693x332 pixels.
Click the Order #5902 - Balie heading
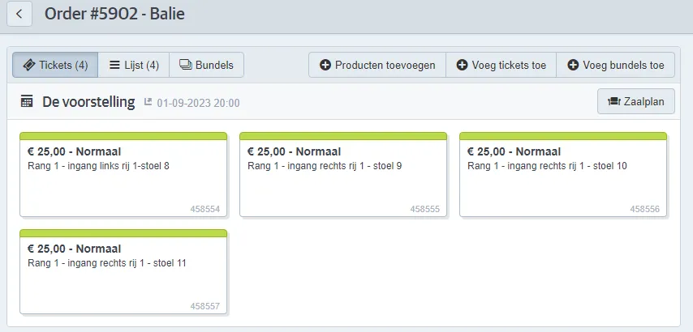click(114, 14)
